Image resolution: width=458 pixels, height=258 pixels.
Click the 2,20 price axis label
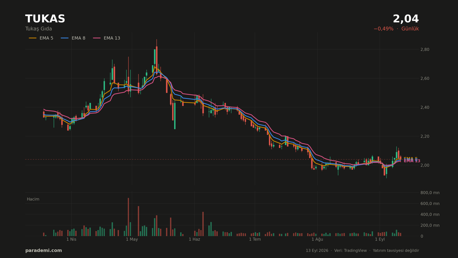click(425, 136)
